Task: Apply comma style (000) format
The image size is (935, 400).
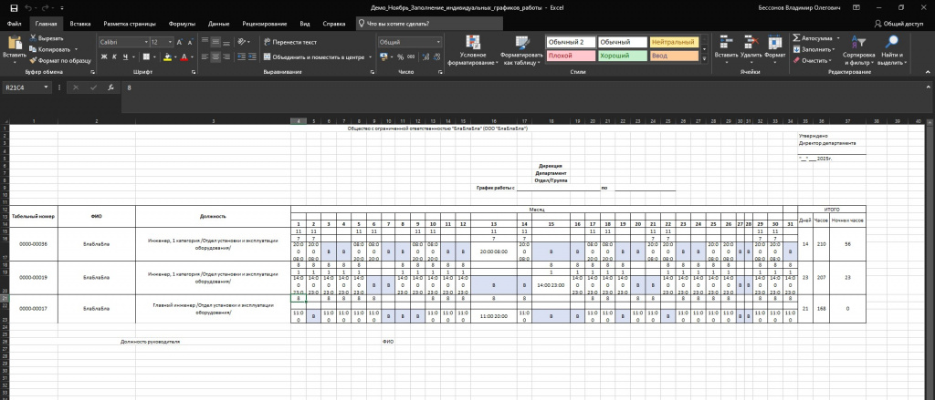Action: pos(411,57)
